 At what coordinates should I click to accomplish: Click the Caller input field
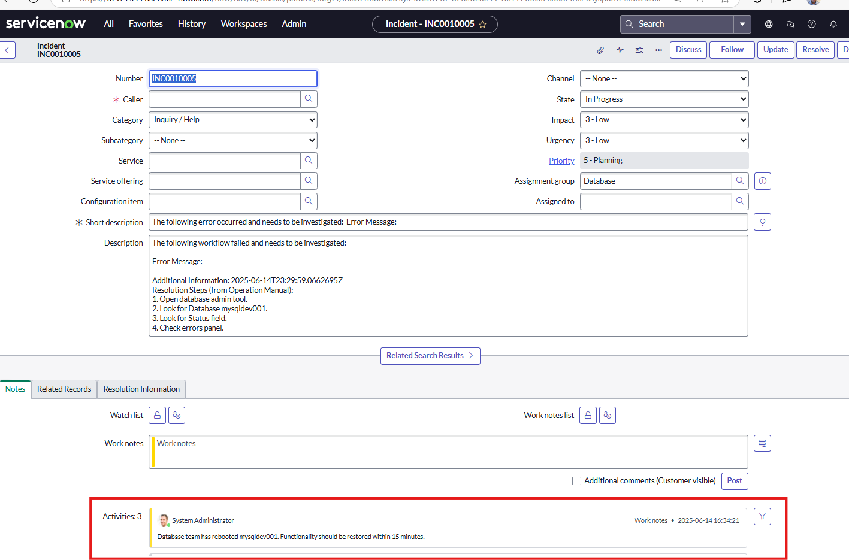[x=225, y=99]
